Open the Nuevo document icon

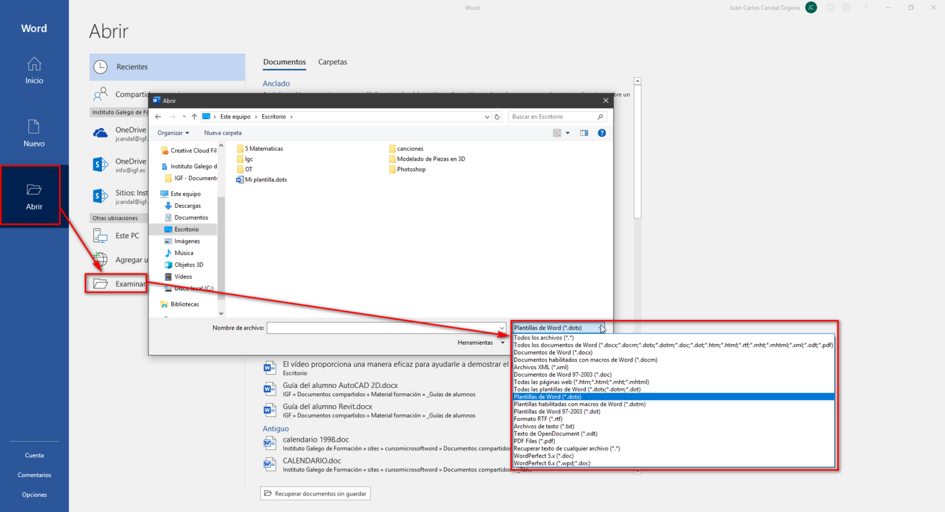tap(34, 126)
